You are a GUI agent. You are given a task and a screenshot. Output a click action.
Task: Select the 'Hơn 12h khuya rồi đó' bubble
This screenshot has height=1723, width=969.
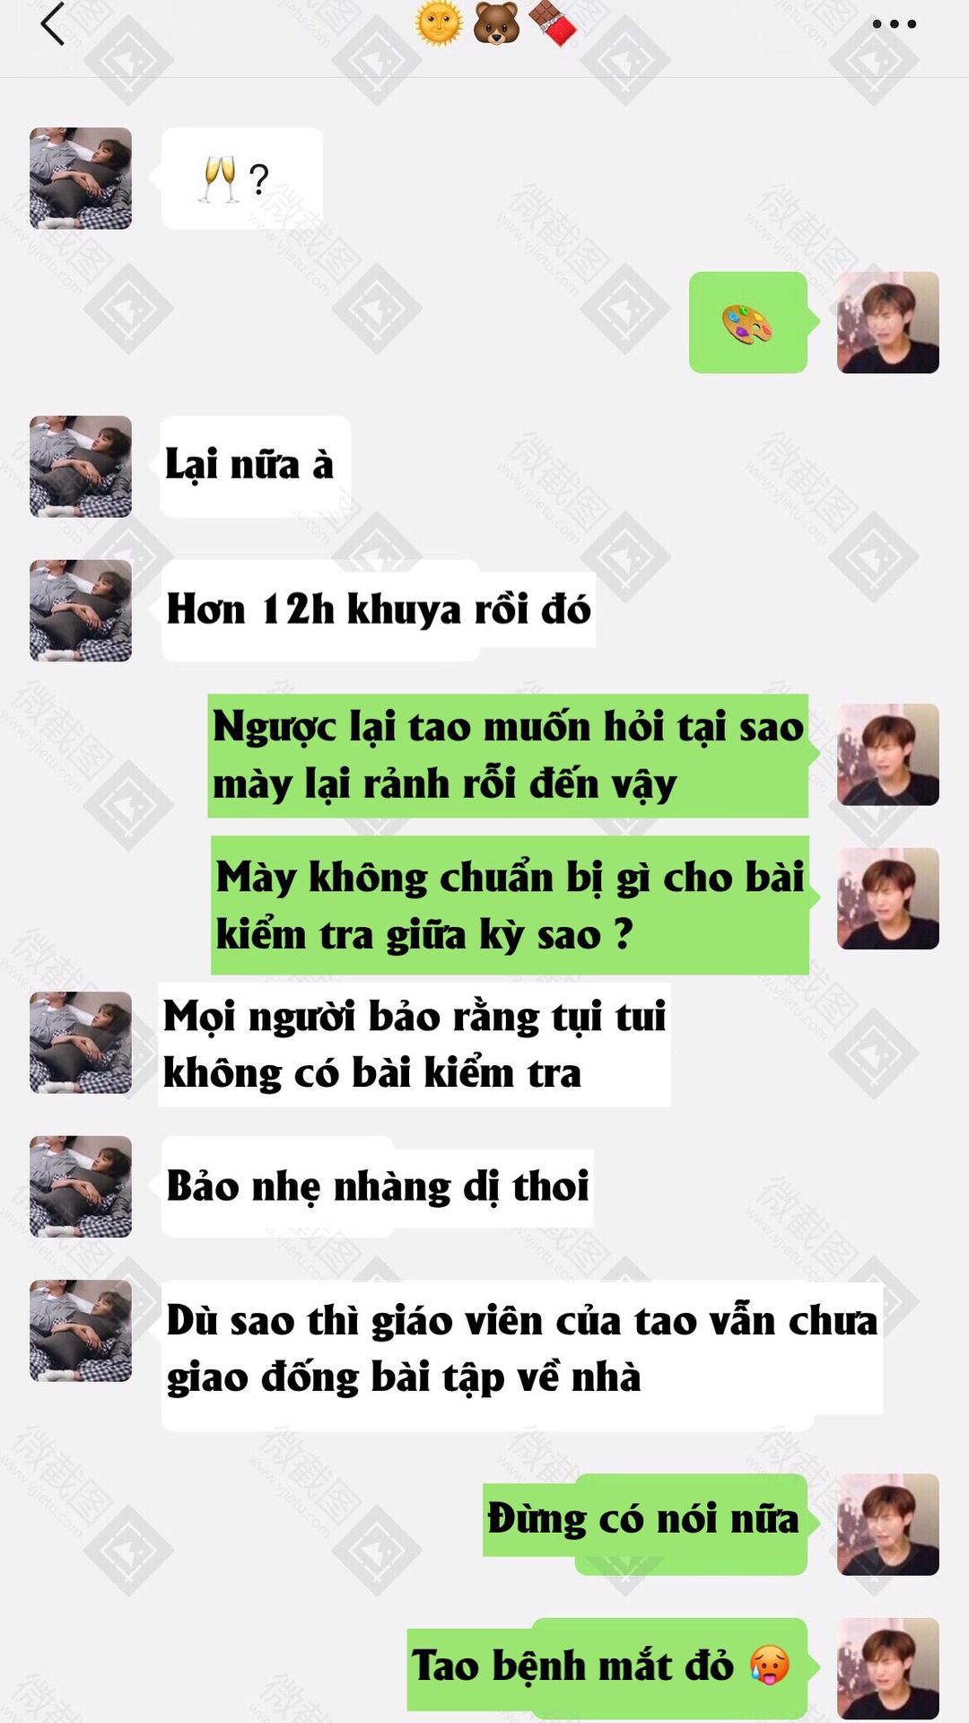pyautogui.click(x=379, y=610)
